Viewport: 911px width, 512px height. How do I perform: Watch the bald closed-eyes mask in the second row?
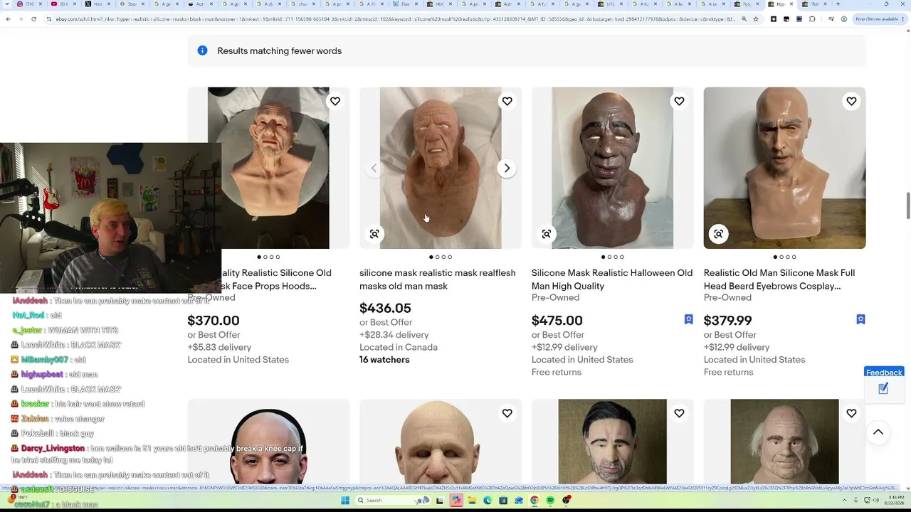coord(507,413)
